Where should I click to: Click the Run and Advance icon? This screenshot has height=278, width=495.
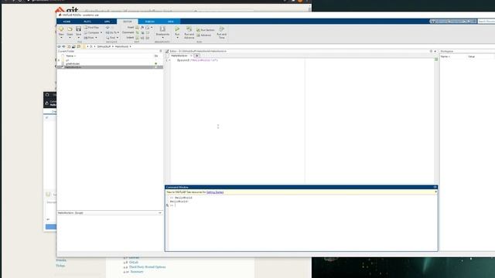click(189, 29)
